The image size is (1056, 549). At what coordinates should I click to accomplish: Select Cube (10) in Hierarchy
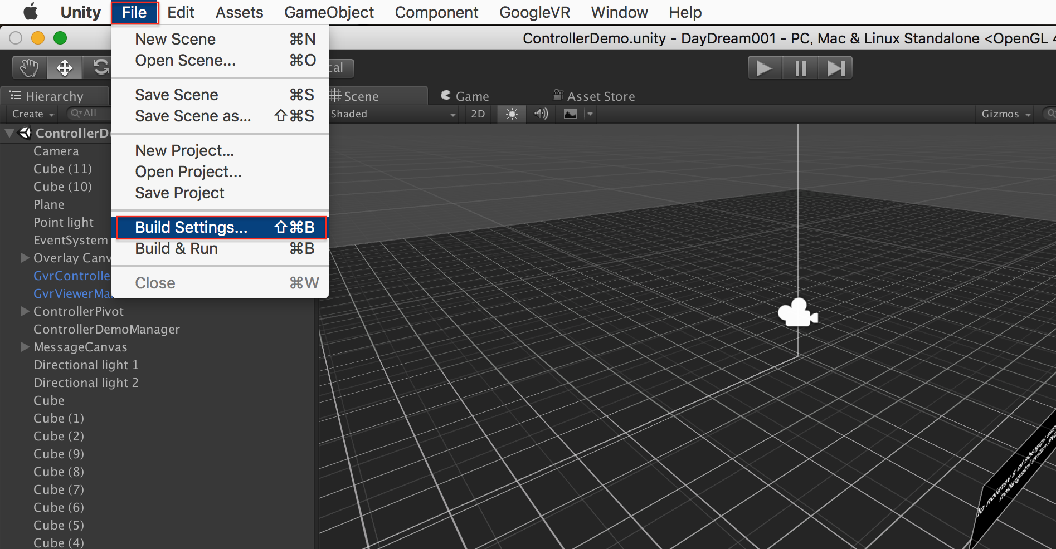[62, 187]
